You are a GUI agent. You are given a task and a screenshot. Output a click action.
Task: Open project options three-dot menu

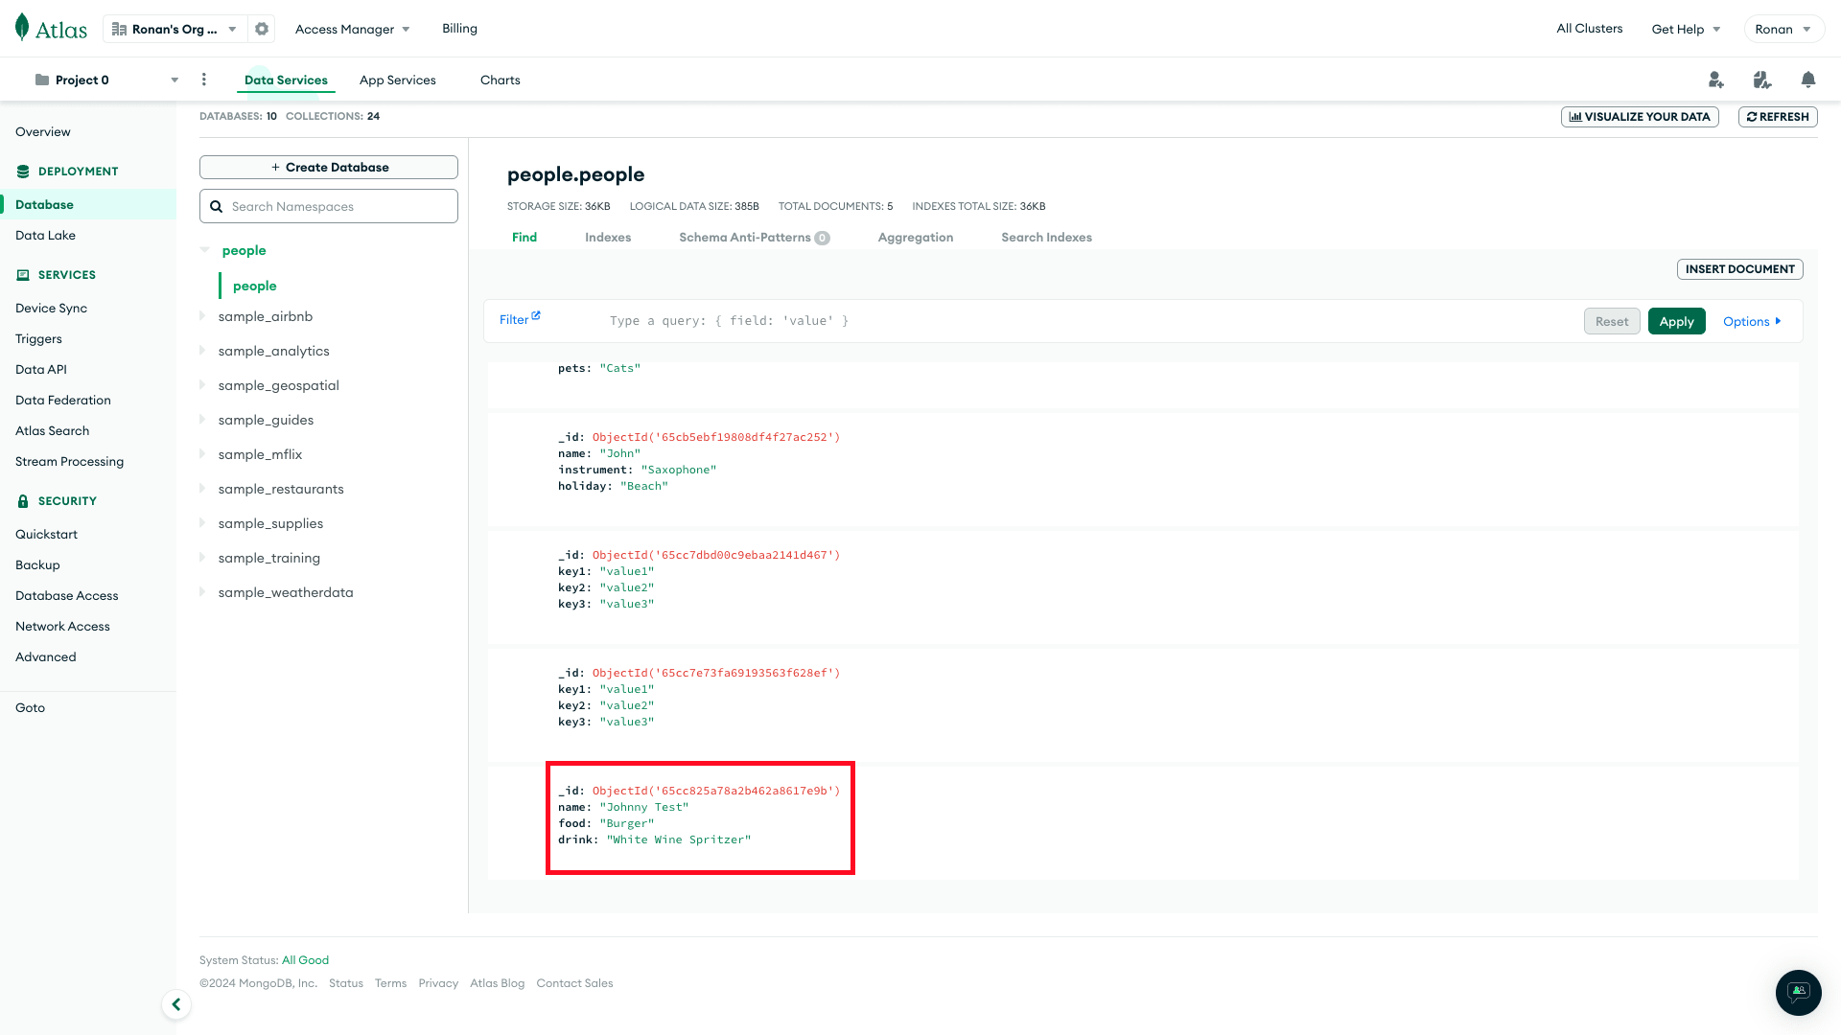(x=204, y=80)
